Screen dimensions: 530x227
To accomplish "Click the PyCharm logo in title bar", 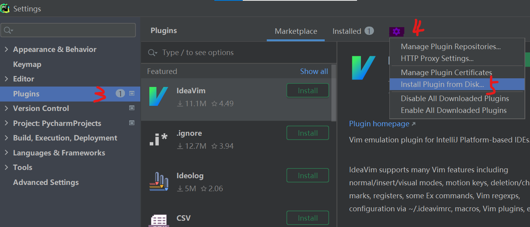I will pyautogui.click(x=5, y=8).
